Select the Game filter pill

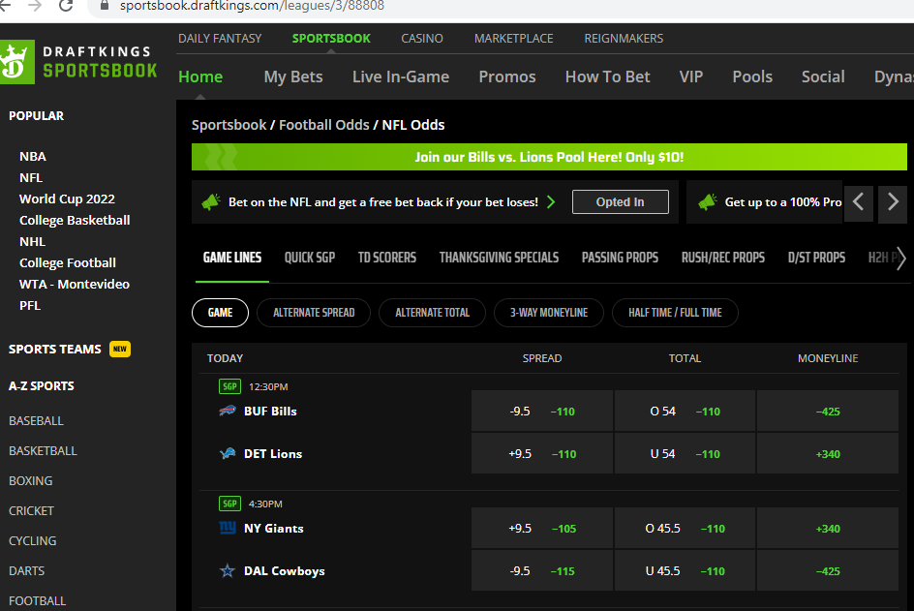221,313
